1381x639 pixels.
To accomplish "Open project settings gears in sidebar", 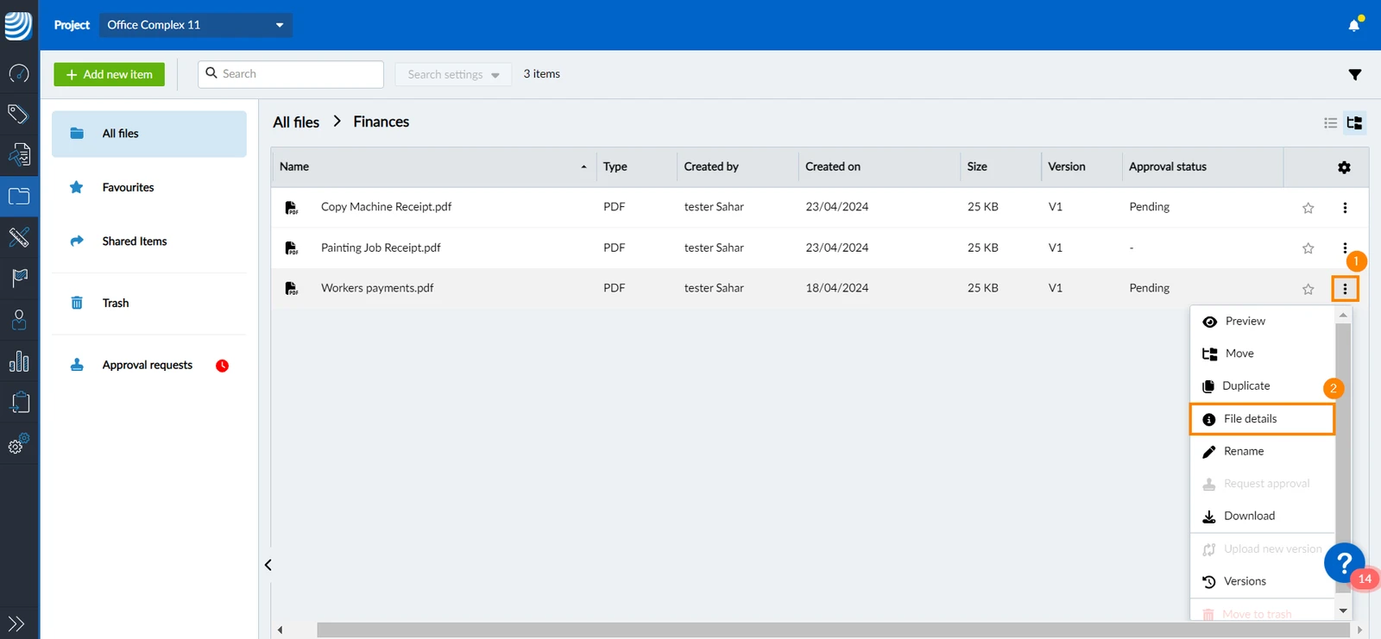I will pyautogui.click(x=18, y=443).
